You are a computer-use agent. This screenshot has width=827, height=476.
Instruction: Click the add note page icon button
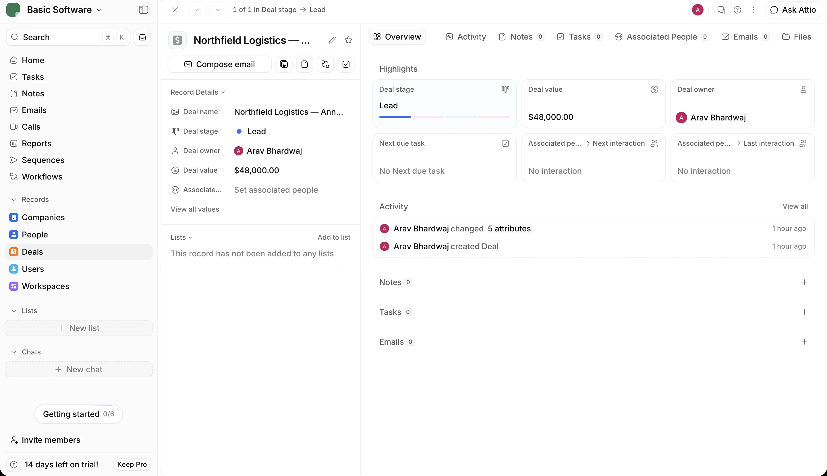click(304, 64)
